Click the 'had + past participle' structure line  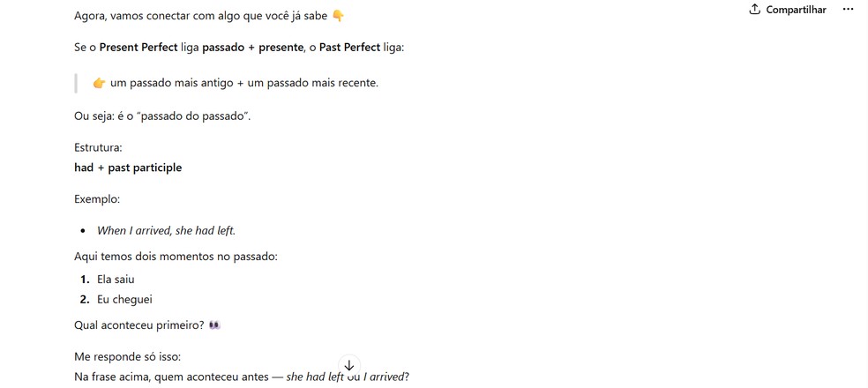tap(128, 168)
